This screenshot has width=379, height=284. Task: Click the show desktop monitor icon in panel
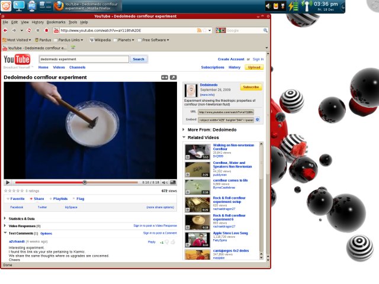point(19,6)
